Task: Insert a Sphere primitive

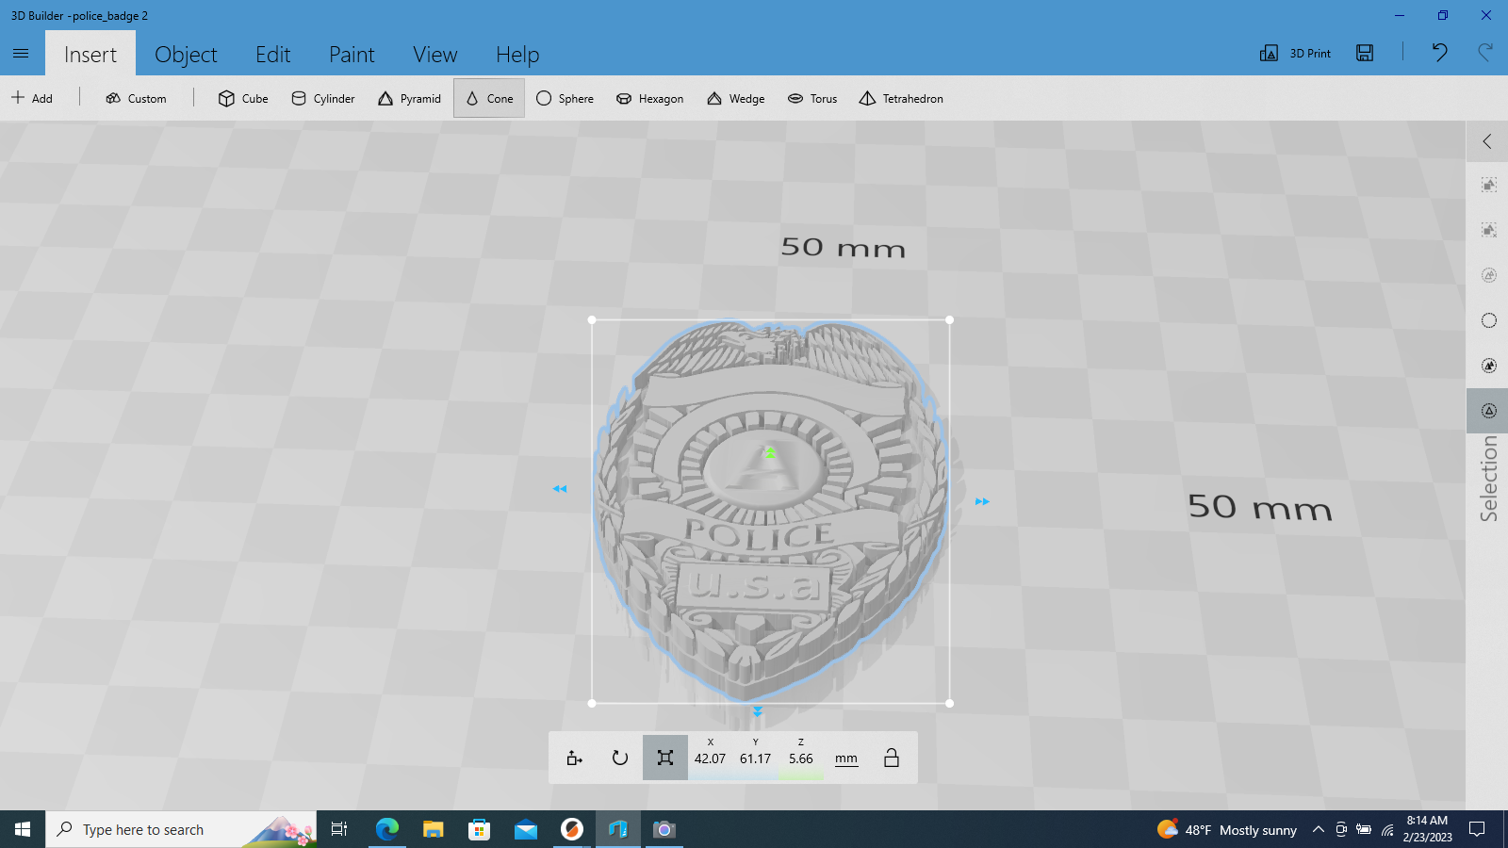Action: (x=565, y=98)
